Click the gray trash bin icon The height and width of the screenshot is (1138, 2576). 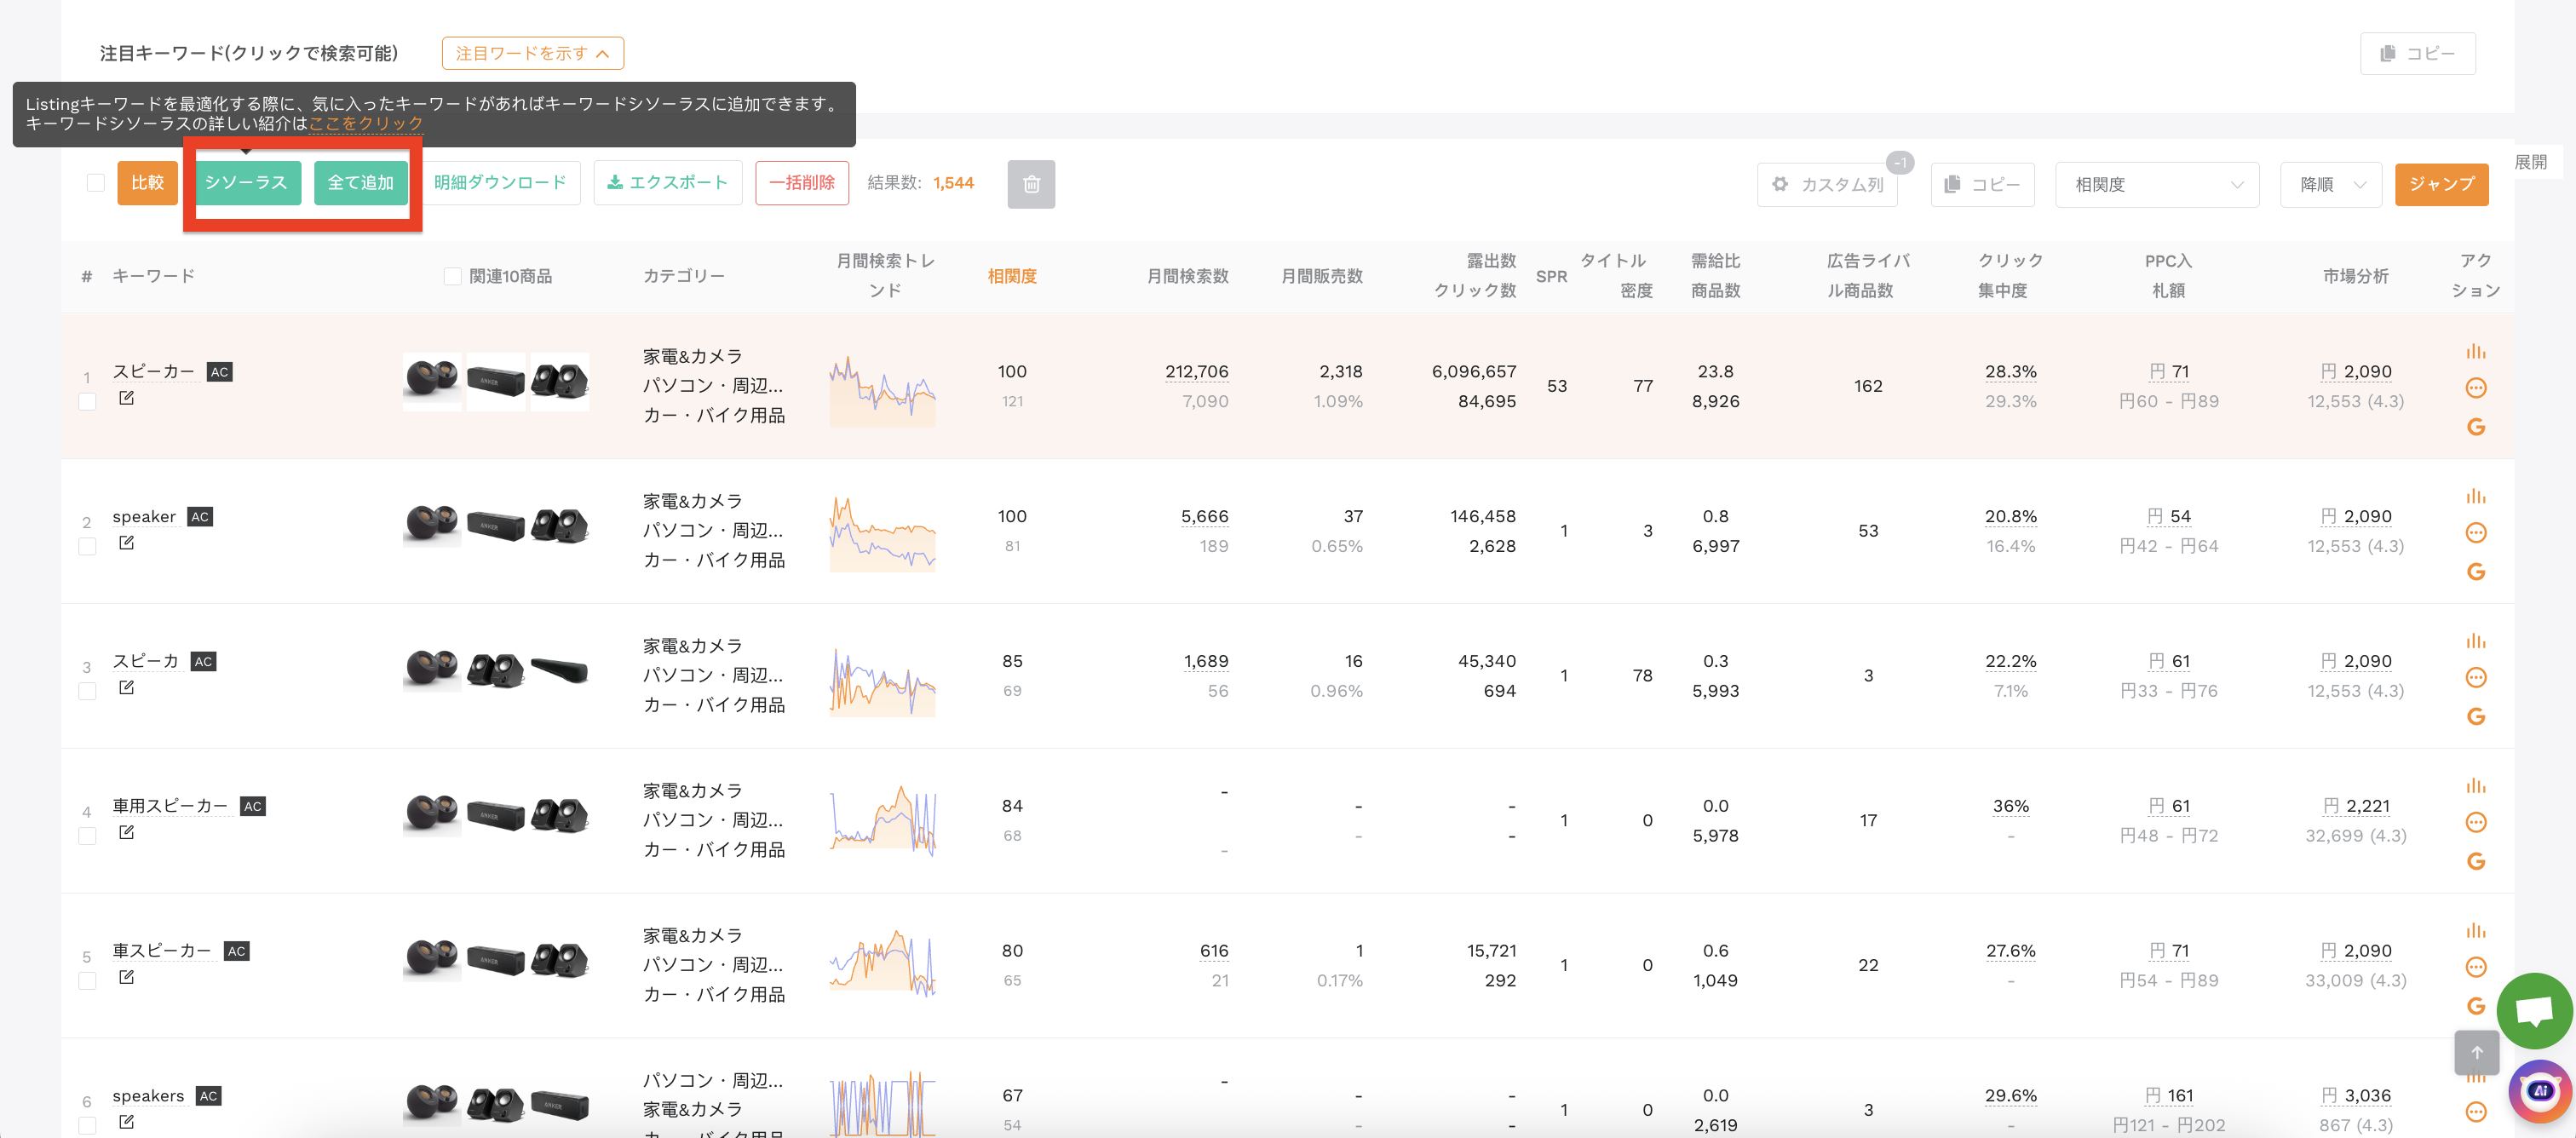click(1031, 184)
